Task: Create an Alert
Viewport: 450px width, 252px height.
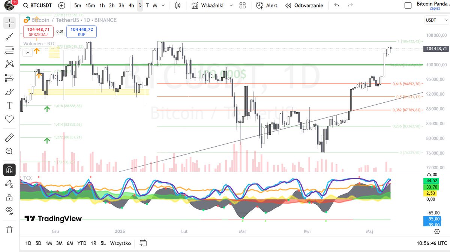Action: click(x=267, y=6)
